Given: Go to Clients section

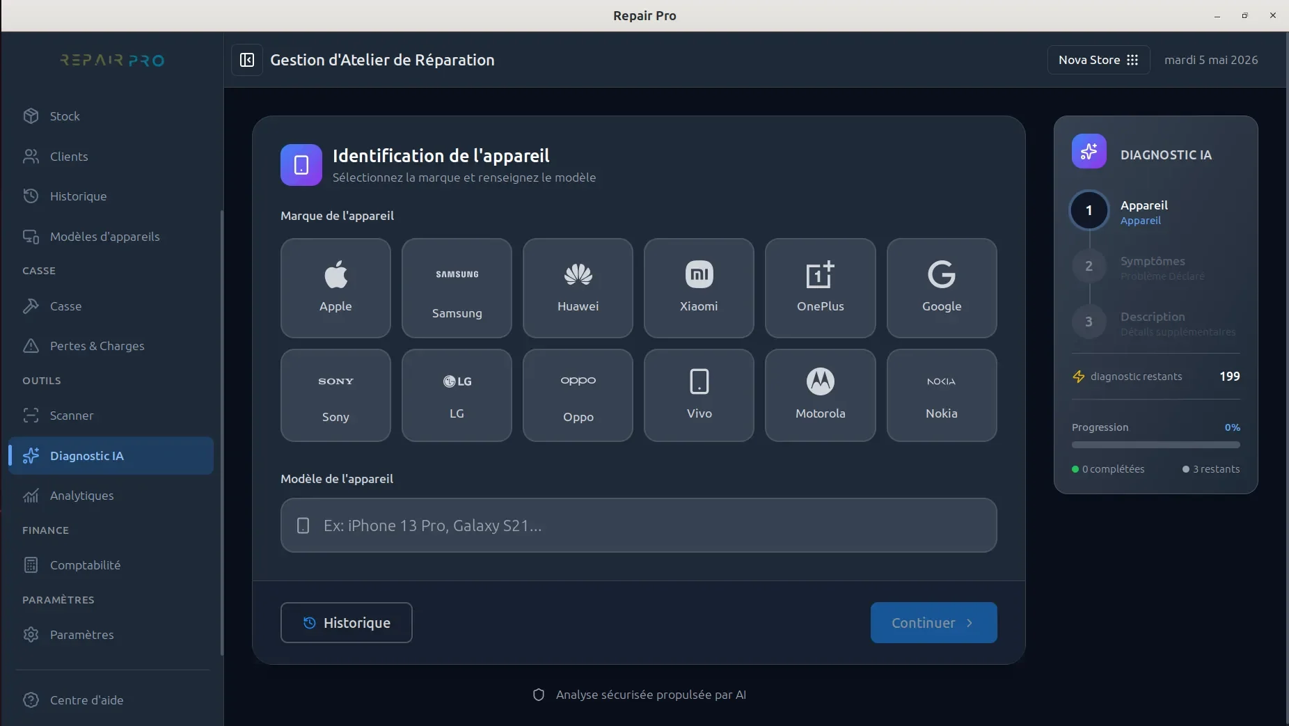Looking at the screenshot, I should click(111, 157).
